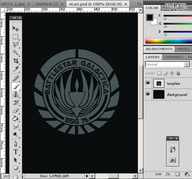Viewport: 192px width, 179px height.
Task: Click the Background layer thumbnail
Action: point(159,94)
